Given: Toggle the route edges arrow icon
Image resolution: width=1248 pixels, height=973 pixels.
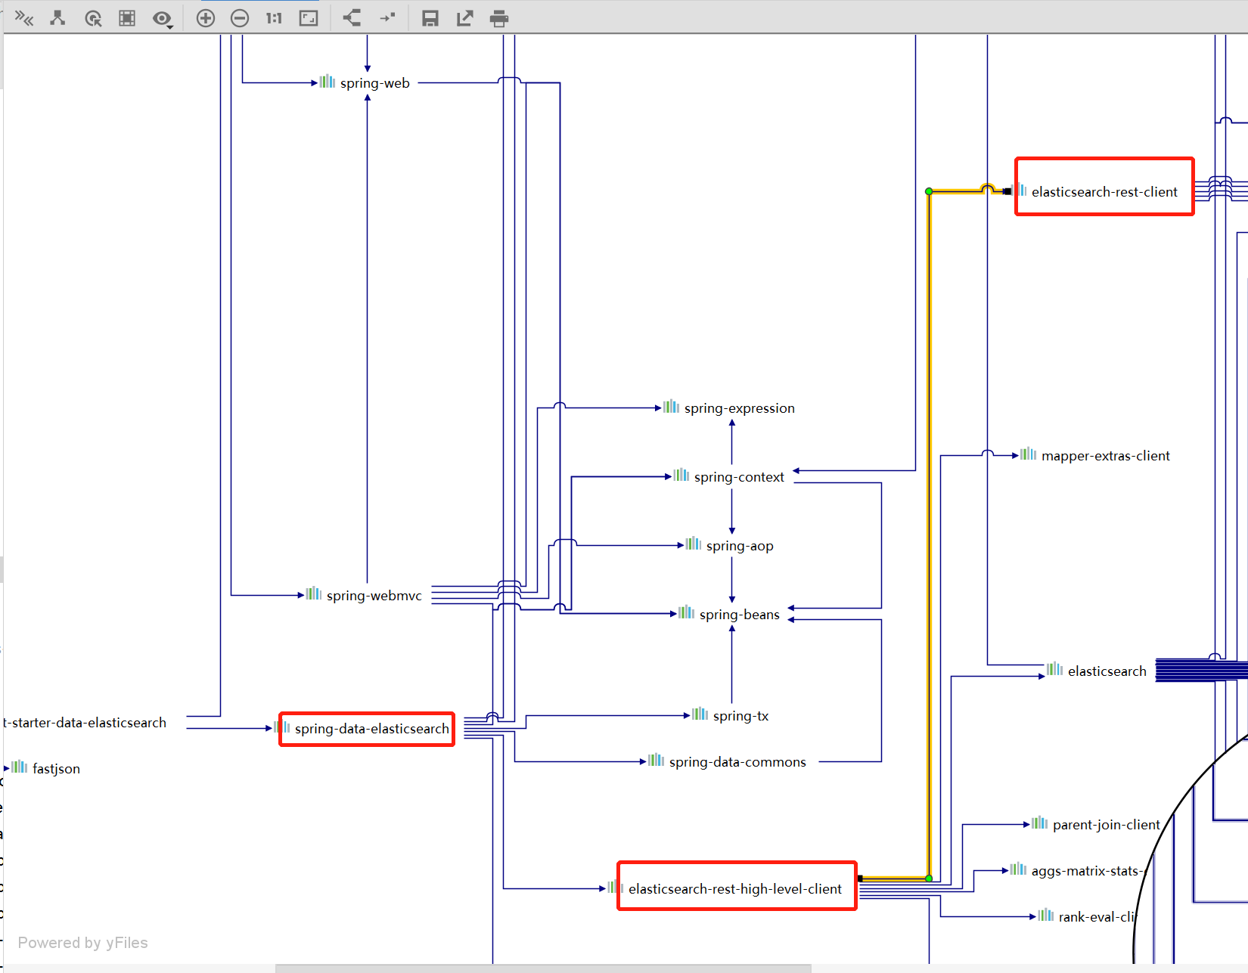Looking at the screenshot, I should pos(387,18).
